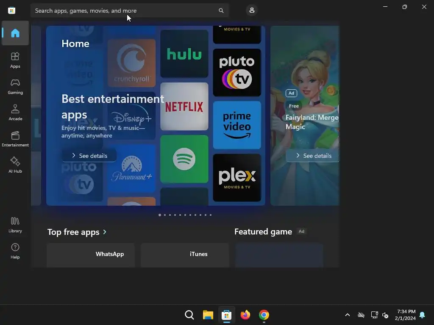The width and height of the screenshot is (434, 325).
Task: Click the OneDrive cloud tray icon
Action: 361,315
